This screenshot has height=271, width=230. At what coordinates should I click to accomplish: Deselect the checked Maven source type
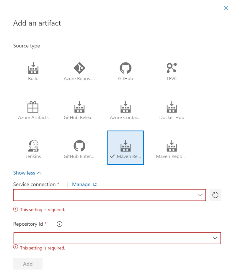pos(125,147)
